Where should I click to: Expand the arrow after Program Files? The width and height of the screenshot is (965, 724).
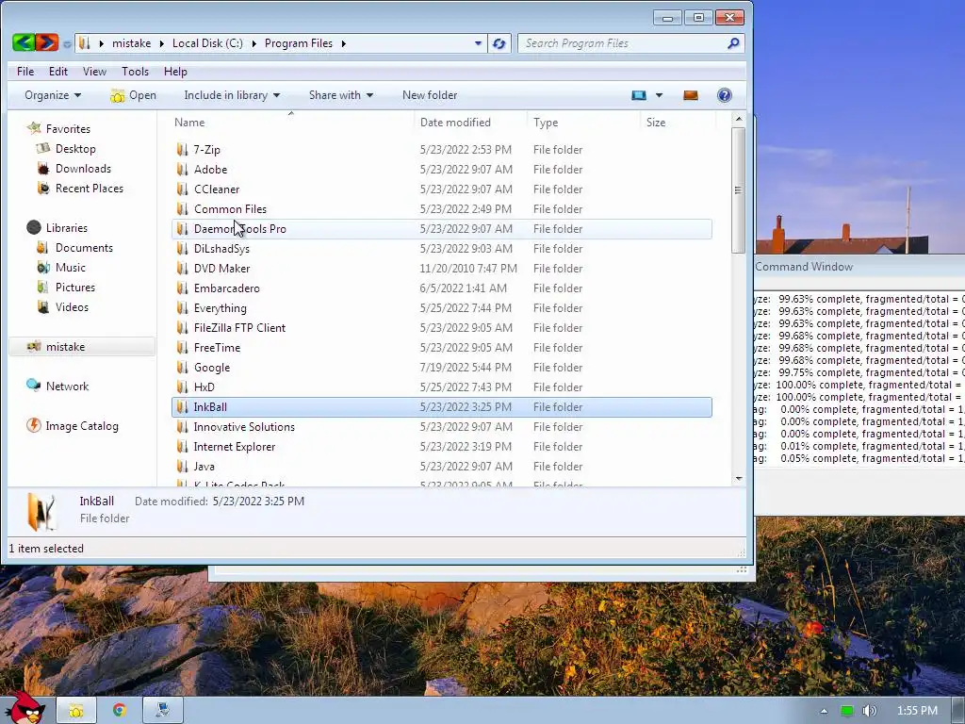(x=343, y=43)
